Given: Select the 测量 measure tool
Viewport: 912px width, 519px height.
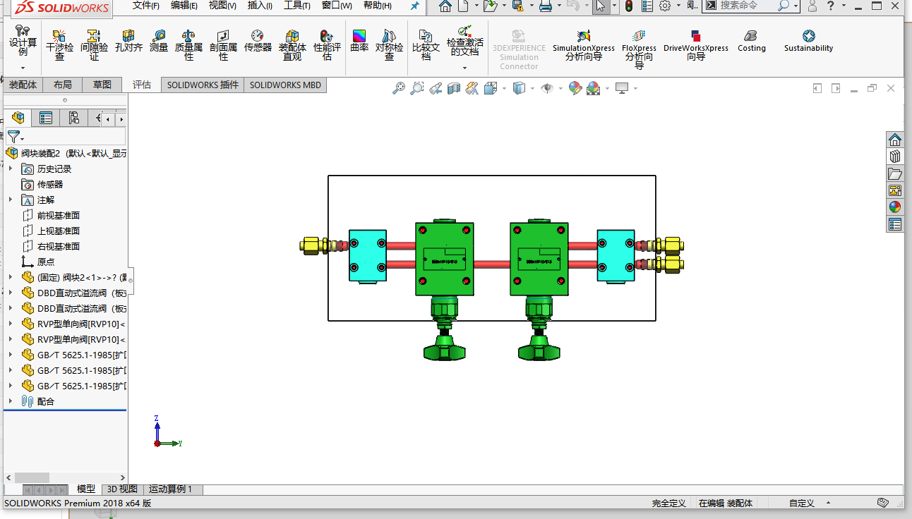Looking at the screenshot, I should click(159, 42).
